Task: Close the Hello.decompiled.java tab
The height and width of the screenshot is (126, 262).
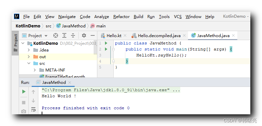Action: [x=184, y=35]
